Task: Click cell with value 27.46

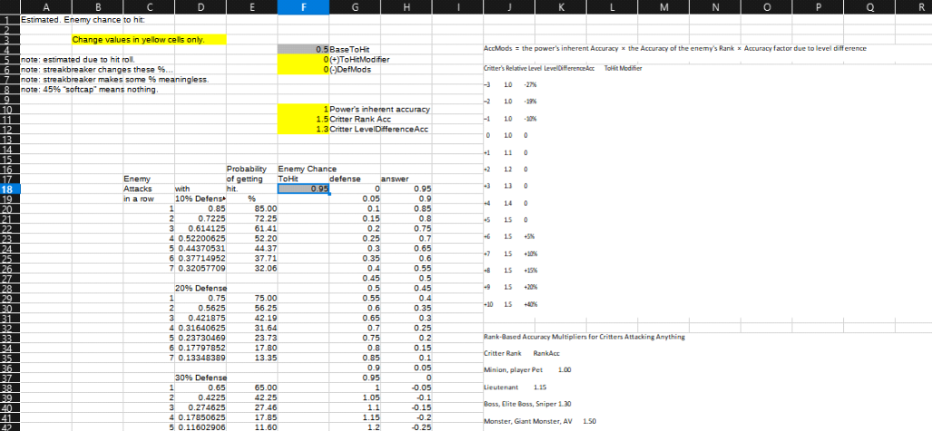Action: point(252,407)
